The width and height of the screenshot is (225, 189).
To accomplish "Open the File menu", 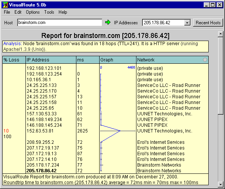I will click(x=7, y=12).
